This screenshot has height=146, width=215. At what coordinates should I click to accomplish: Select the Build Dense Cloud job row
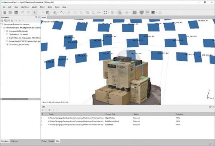point(128,121)
